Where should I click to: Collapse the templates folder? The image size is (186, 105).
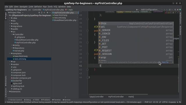10,53
